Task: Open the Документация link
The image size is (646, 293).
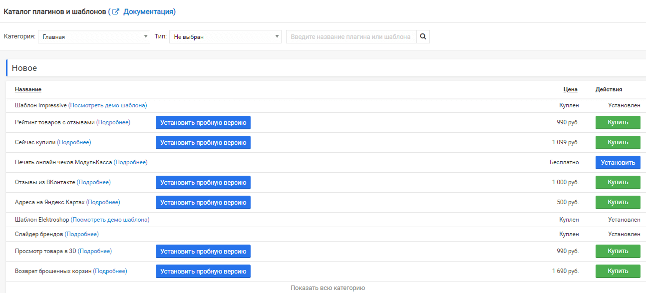Action: 149,11
